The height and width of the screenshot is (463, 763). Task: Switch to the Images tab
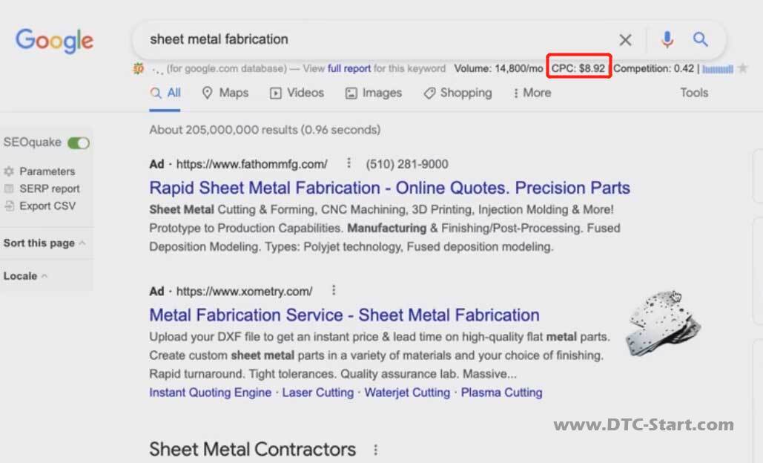point(374,93)
